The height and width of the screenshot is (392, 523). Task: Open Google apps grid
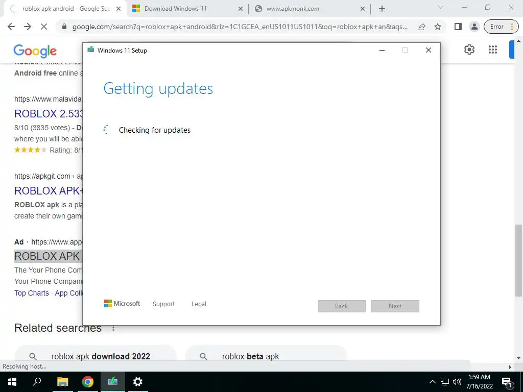(493, 50)
